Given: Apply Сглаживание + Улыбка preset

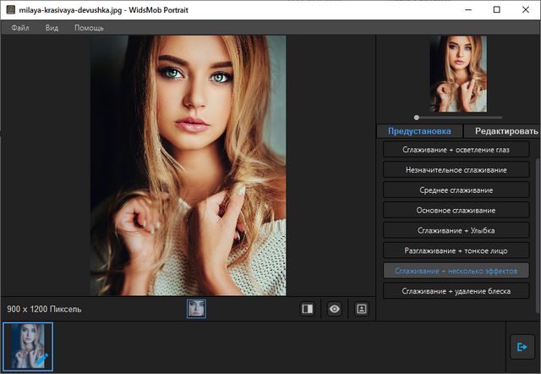Looking at the screenshot, I should pyautogui.click(x=456, y=230).
